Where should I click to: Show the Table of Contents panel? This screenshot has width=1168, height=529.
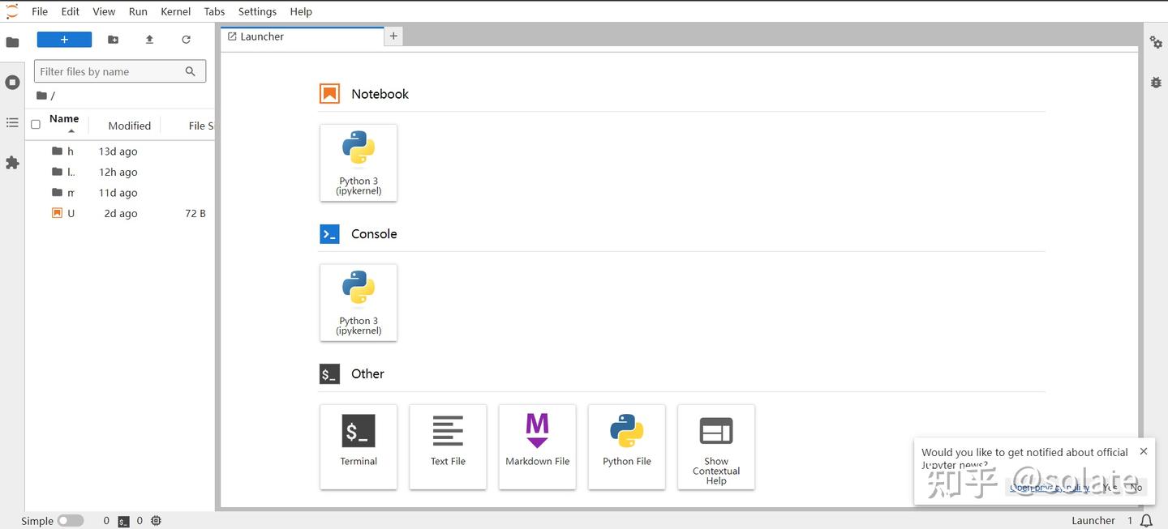coord(12,122)
